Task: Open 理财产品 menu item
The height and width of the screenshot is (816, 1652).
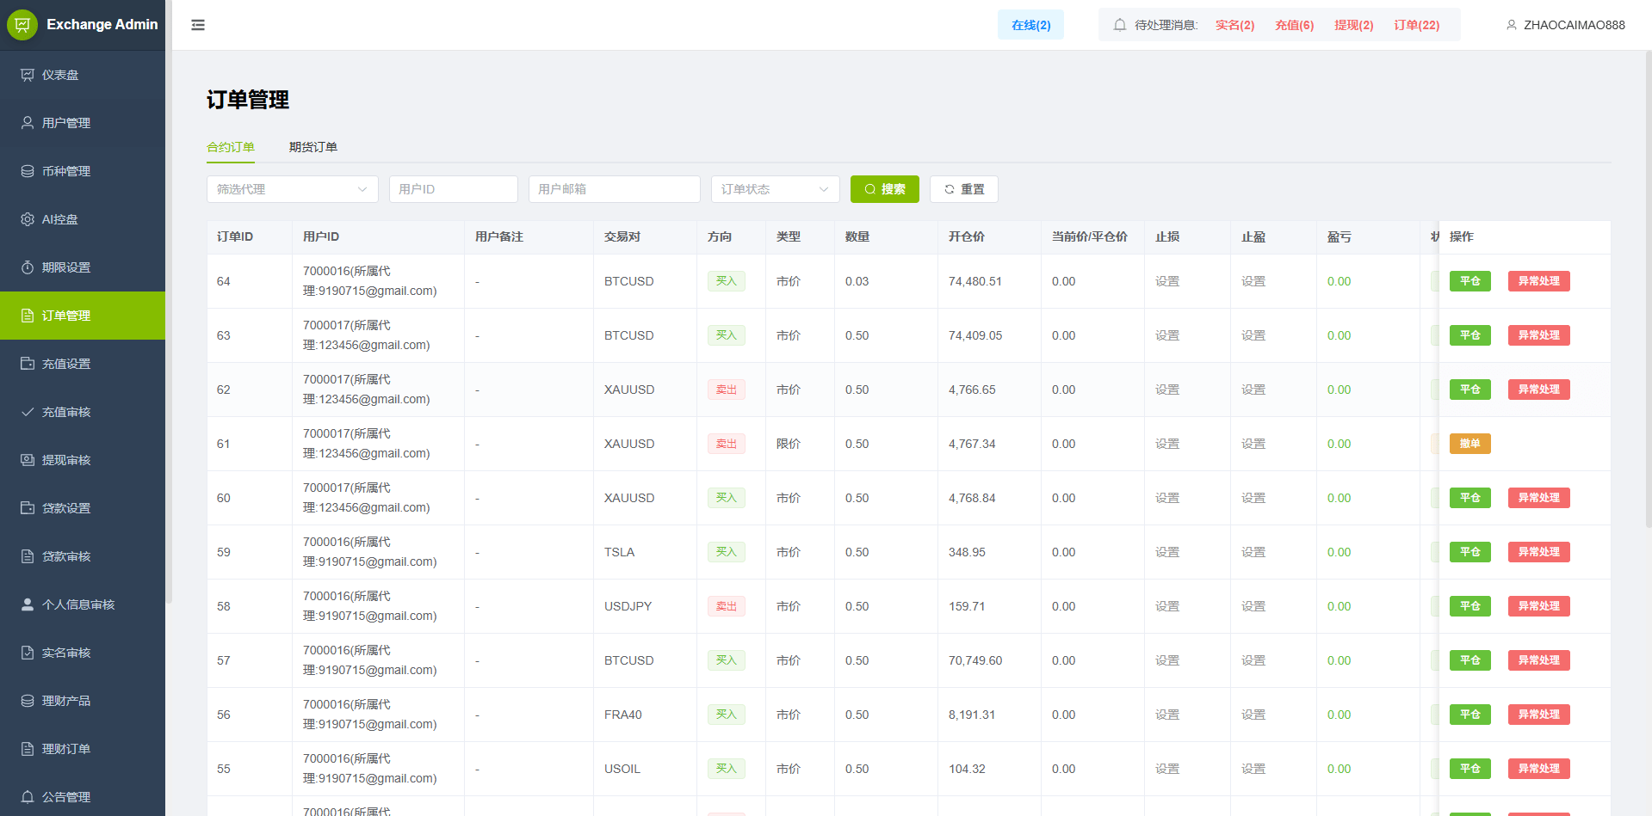Action: click(x=83, y=701)
